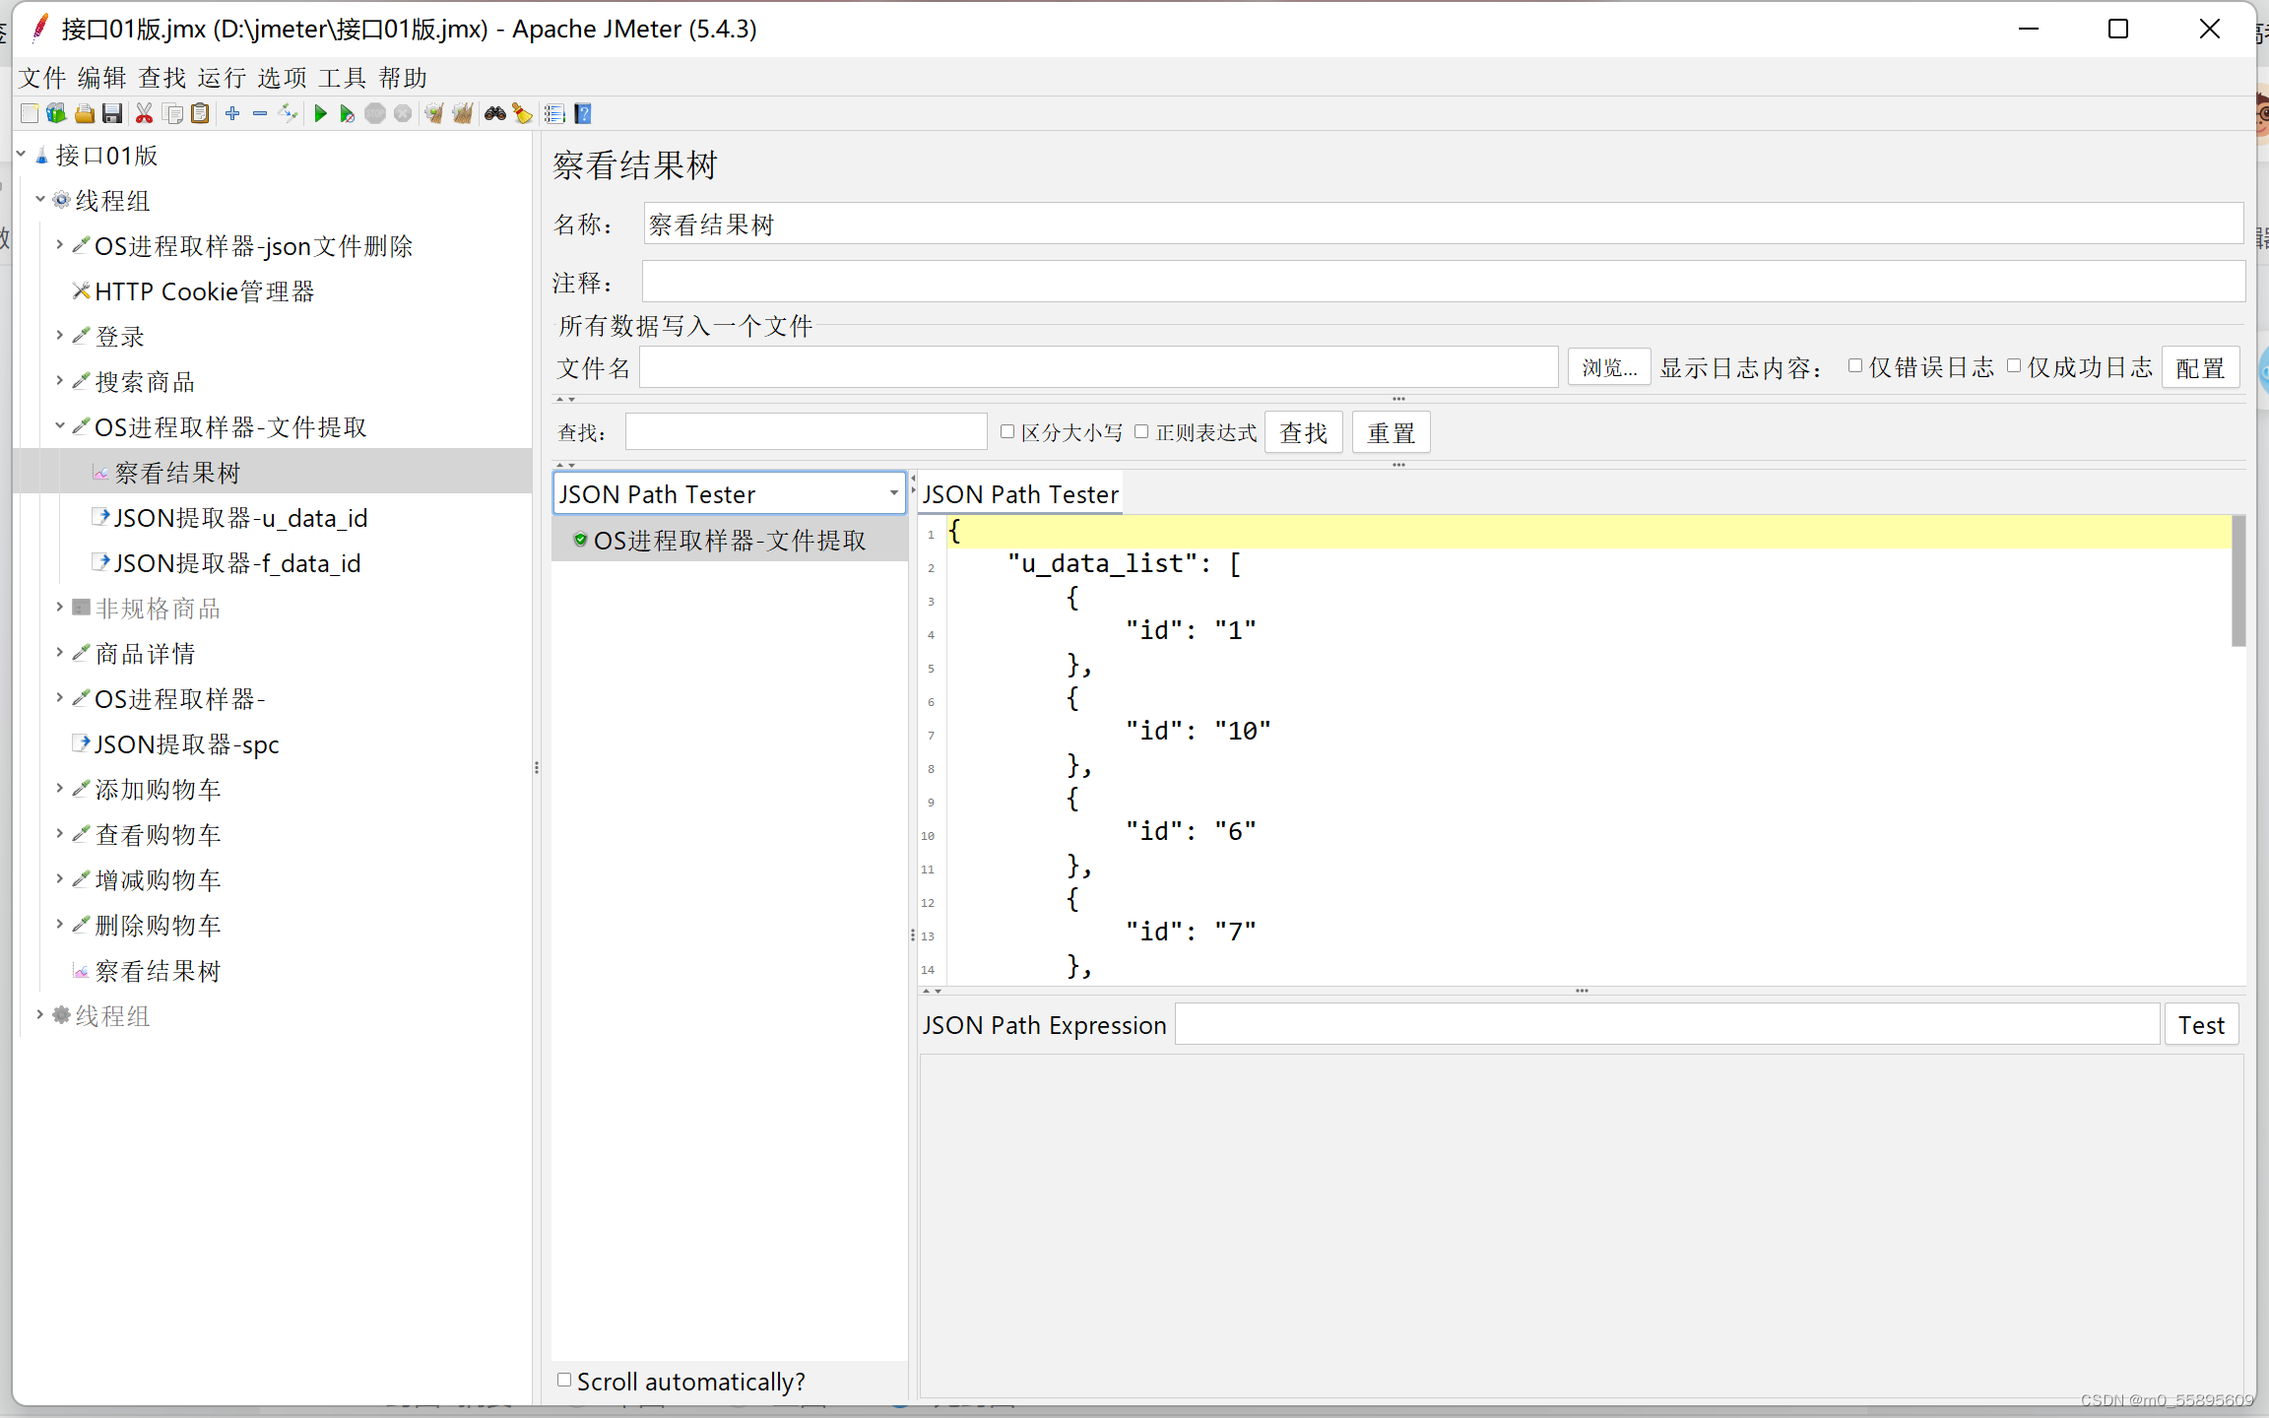Click the green Start run icon
The height and width of the screenshot is (1418, 2269).
320,114
